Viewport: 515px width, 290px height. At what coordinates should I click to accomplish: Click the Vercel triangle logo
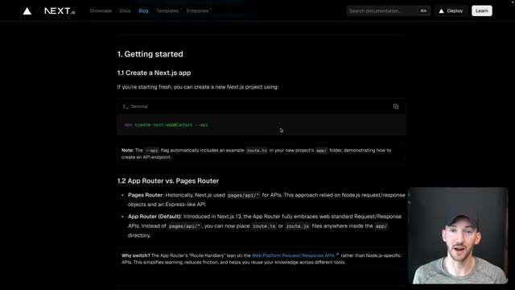coord(27,11)
